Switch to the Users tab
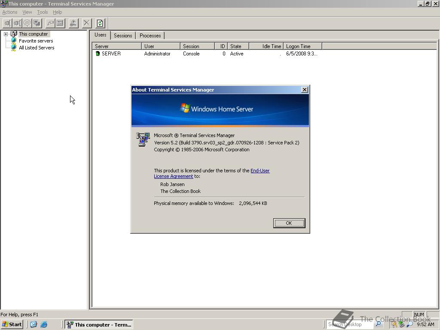Image resolution: width=440 pixels, height=330 pixels. [101, 35]
